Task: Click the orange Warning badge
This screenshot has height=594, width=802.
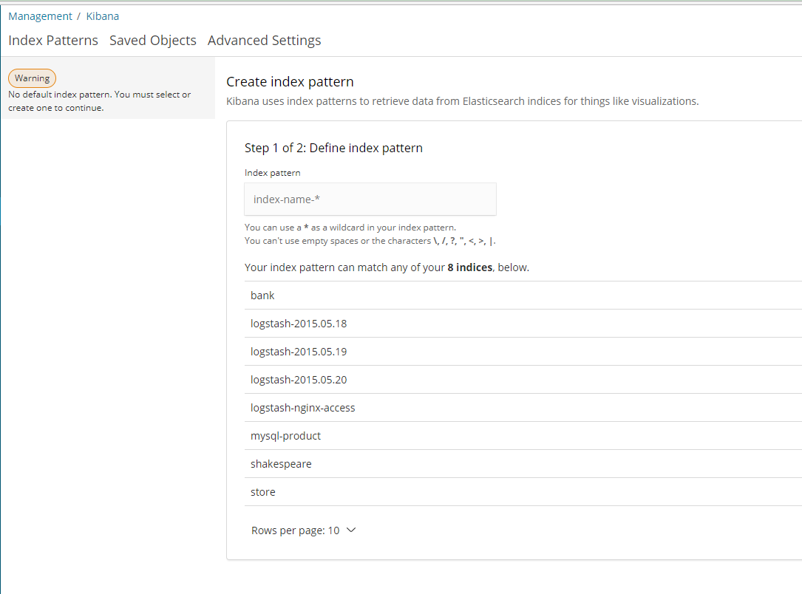Action: click(32, 78)
